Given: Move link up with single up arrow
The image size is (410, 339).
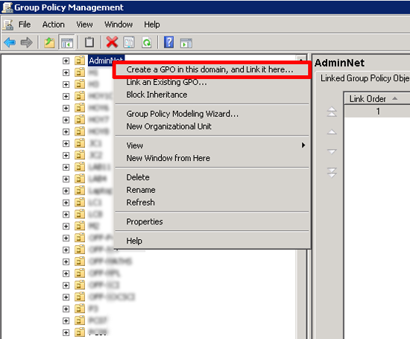Looking at the screenshot, I should tap(332, 132).
